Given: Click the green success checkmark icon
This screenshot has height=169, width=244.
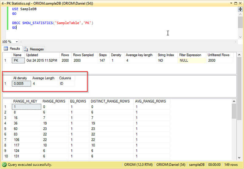Looking at the screenshot, I should click(4, 164).
